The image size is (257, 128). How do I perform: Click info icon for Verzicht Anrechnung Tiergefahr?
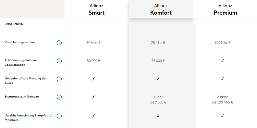tap(59, 116)
